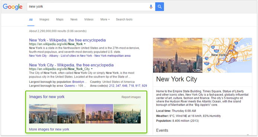Open New York City - Wikipedia result title
The height and width of the screenshot is (137, 258).
(x=71, y=65)
